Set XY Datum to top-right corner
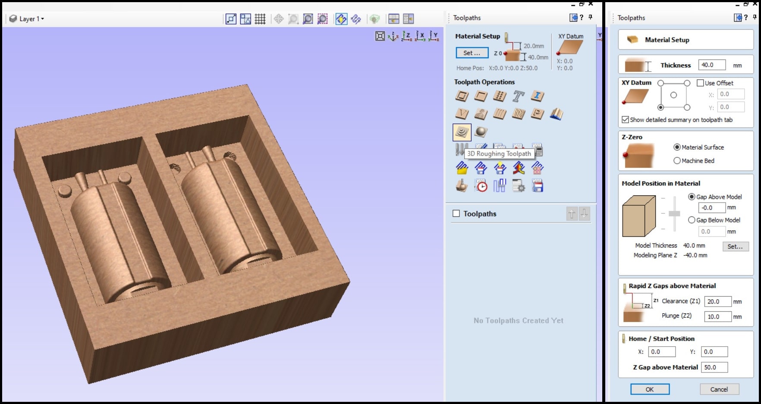 click(x=687, y=83)
